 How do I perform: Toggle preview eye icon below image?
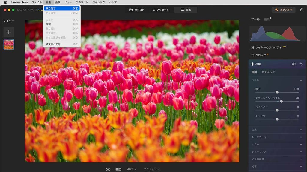click(108, 170)
